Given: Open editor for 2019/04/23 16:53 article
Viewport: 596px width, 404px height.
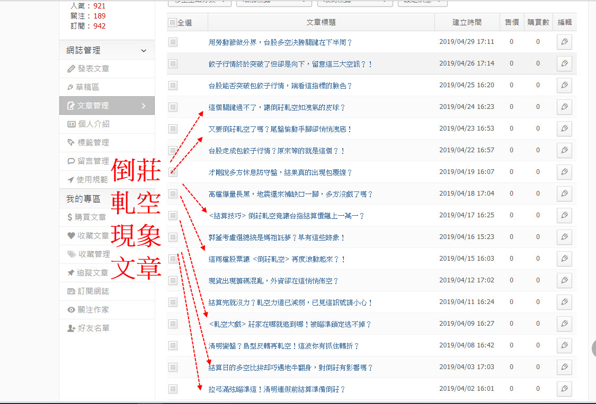Looking at the screenshot, I should (564, 128).
